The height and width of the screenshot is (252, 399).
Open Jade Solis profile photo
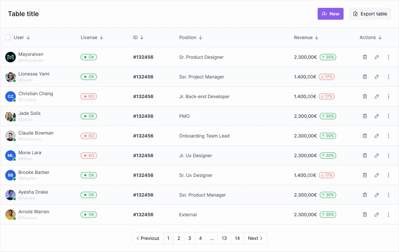click(x=10, y=116)
